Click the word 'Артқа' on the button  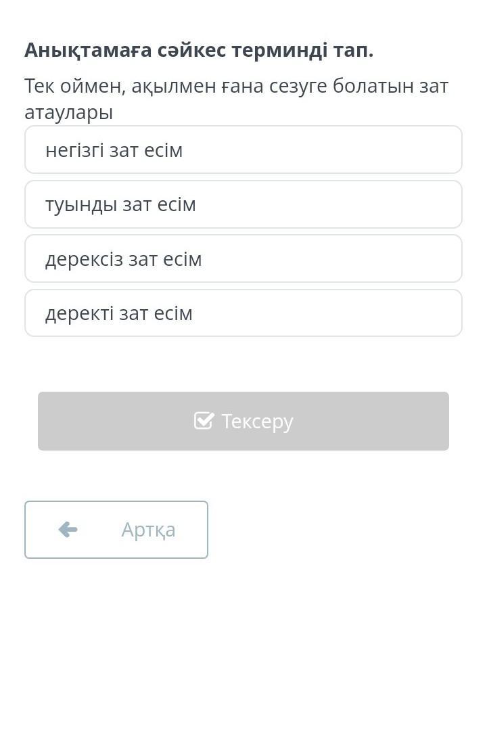tap(149, 530)
